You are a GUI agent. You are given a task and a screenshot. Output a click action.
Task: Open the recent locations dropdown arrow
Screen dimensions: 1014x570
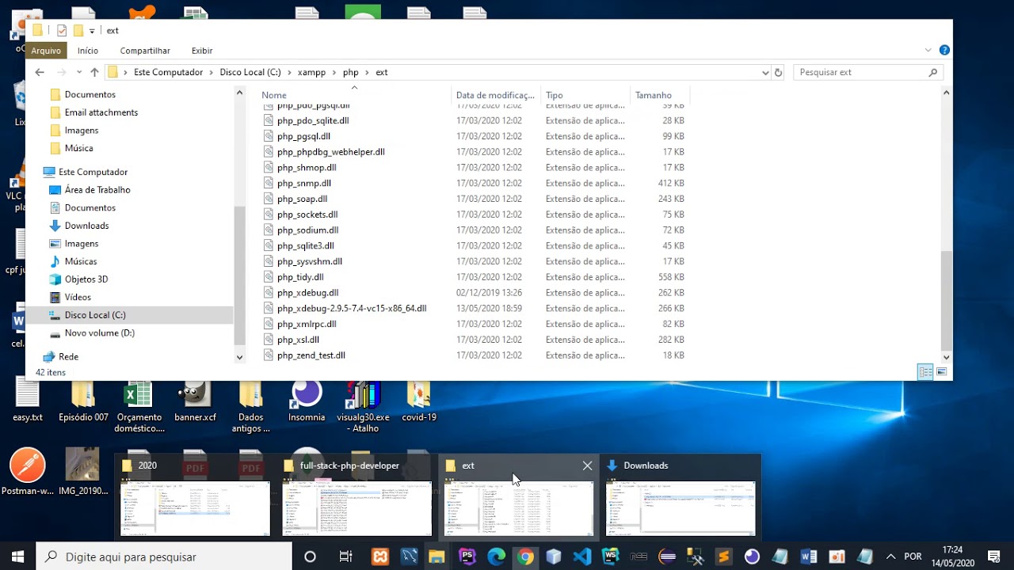tap(78, 73)
